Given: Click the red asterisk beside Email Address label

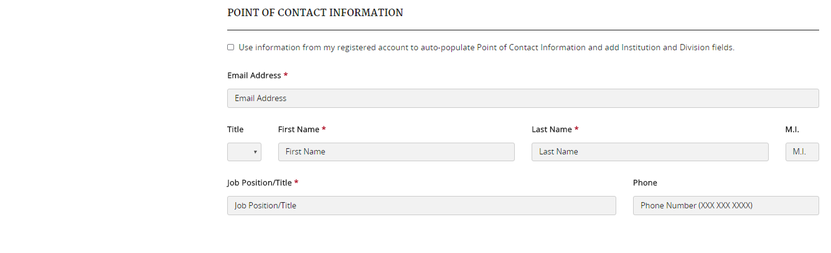Looking at the screenshot, I should pos(286,75).
